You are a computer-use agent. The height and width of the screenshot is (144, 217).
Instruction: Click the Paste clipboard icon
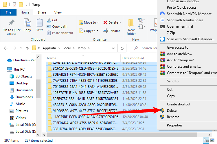pyautogui.click(x=39, y=23)
